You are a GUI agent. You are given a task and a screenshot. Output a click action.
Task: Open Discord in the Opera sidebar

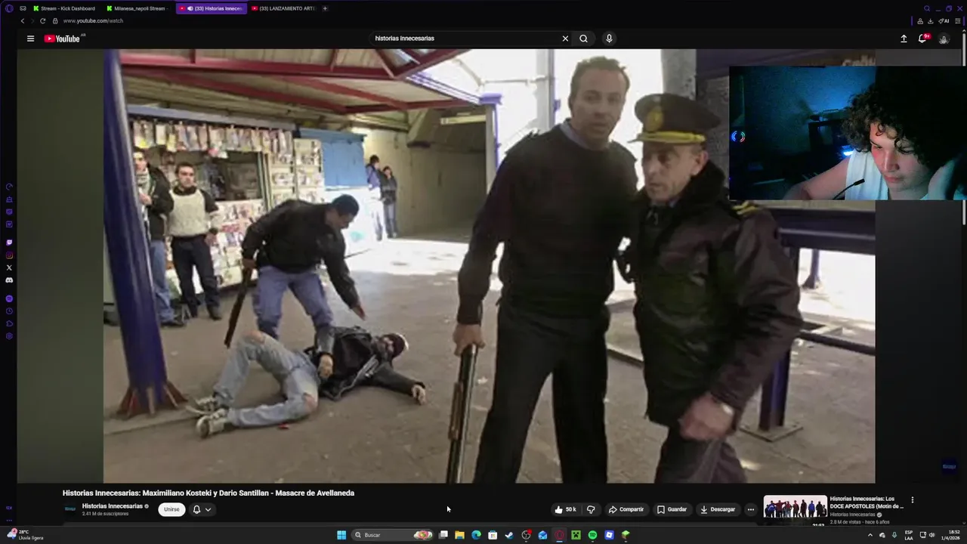(9, 280)
